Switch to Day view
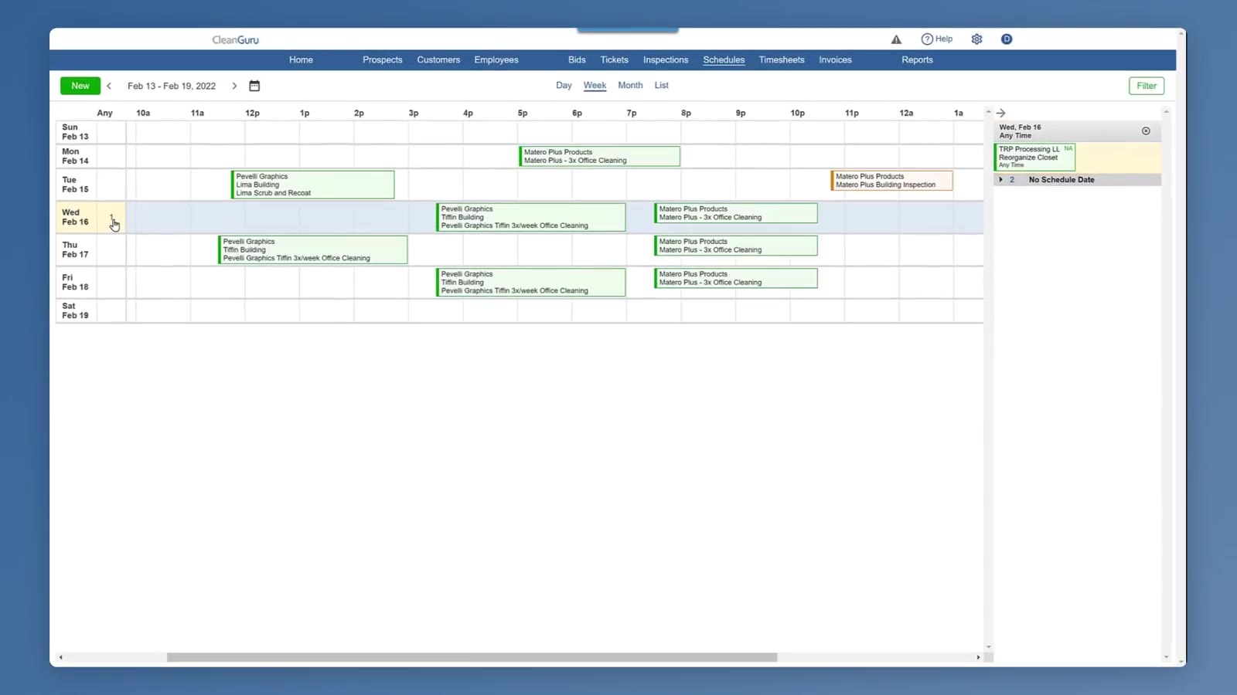This screenshot has height=695, width=1237. 564,86
